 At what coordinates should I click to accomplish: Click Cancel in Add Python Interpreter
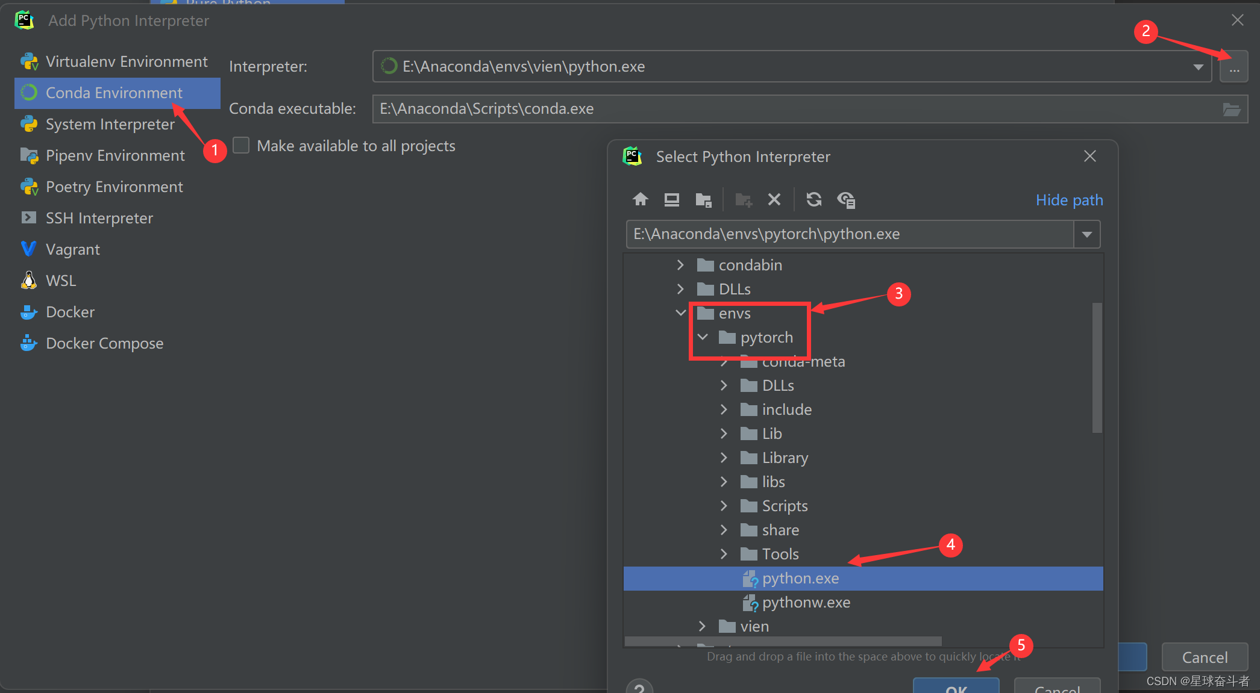[x=1204, y=657]
